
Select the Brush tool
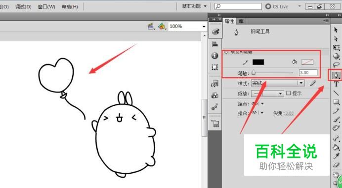[x=336, y=119]
